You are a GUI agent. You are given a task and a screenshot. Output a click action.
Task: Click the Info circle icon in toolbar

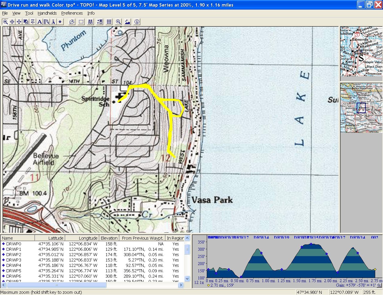point(137,22)
